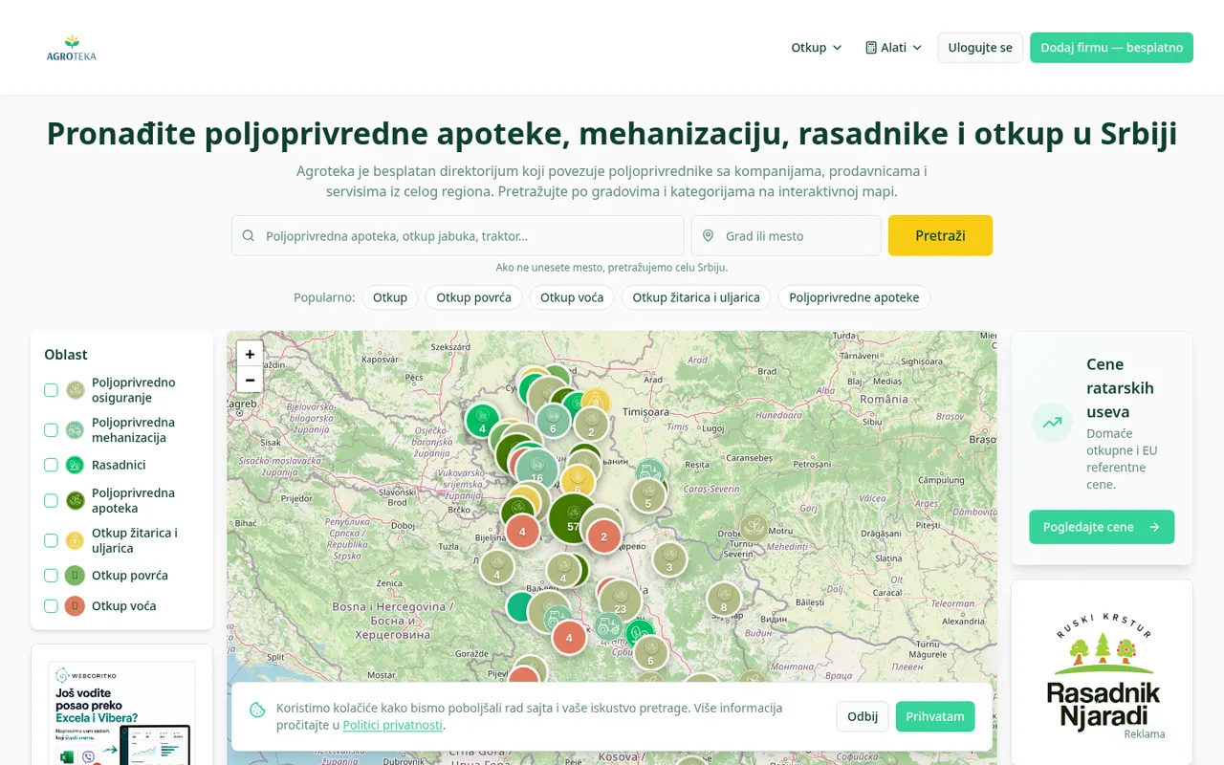Click the yellow Pretraži button
Viewport: 1224px width, 765px height.
click(940, 235)
